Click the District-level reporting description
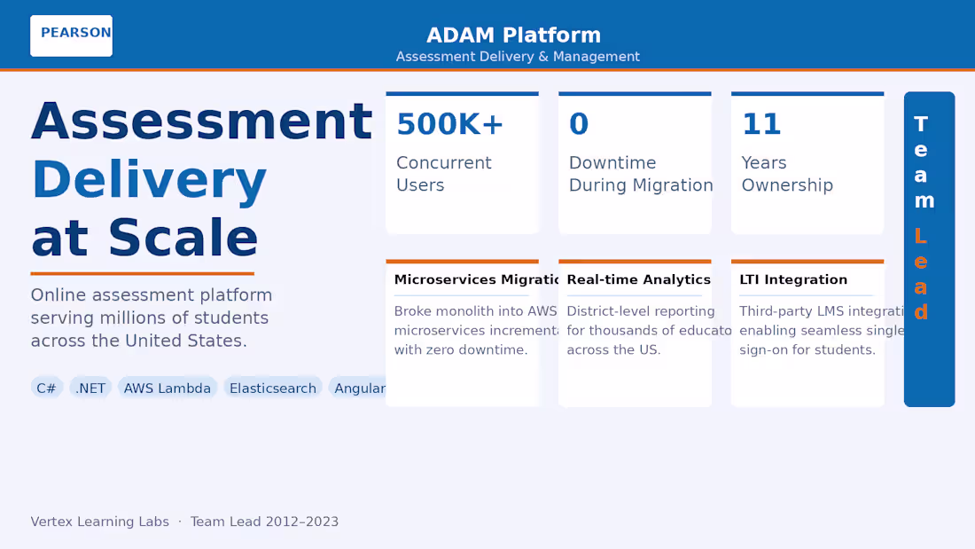 tap(649, 331)
